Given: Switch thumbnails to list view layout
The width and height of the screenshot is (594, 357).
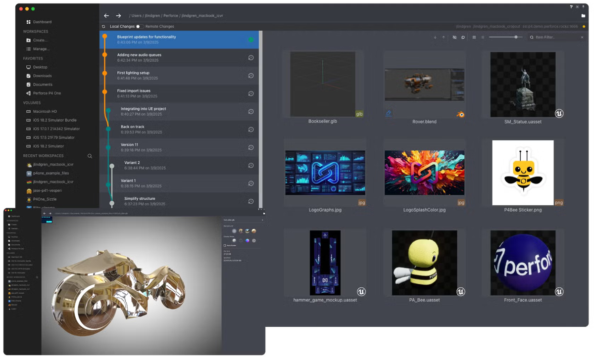Looking at the screenshot, I should pyautogui.click(x=483, y=37).
